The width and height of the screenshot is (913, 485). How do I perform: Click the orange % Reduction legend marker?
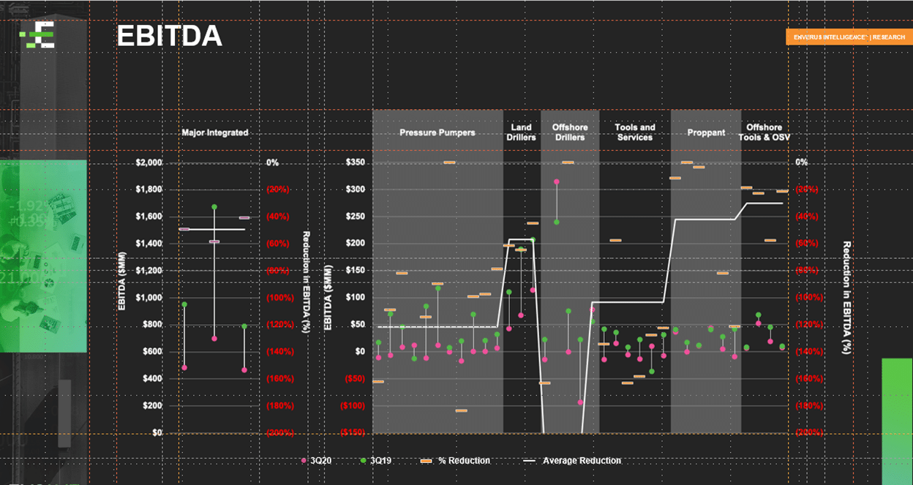427,461
